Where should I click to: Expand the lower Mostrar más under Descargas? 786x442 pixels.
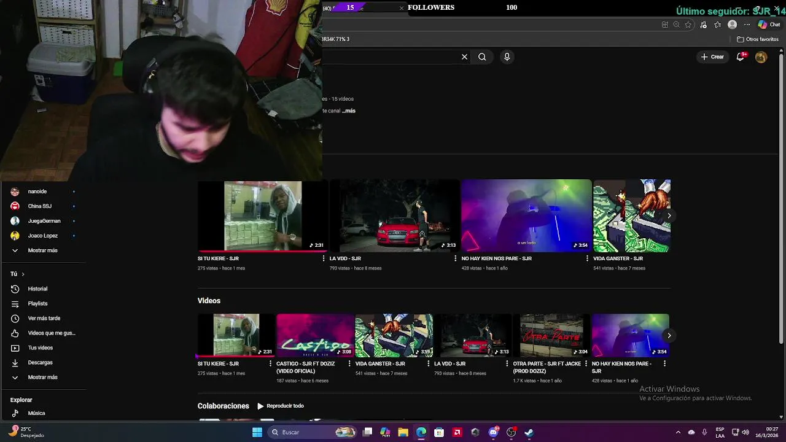click(x=43, y=377)
